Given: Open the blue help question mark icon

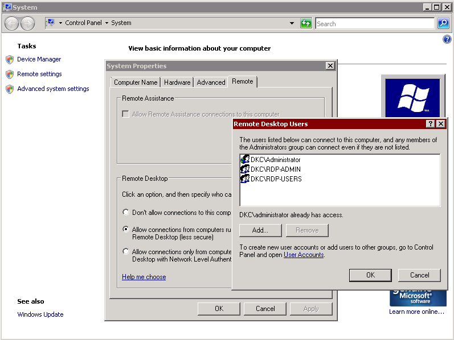Looking at the screenshot, I should pos(447,39).
